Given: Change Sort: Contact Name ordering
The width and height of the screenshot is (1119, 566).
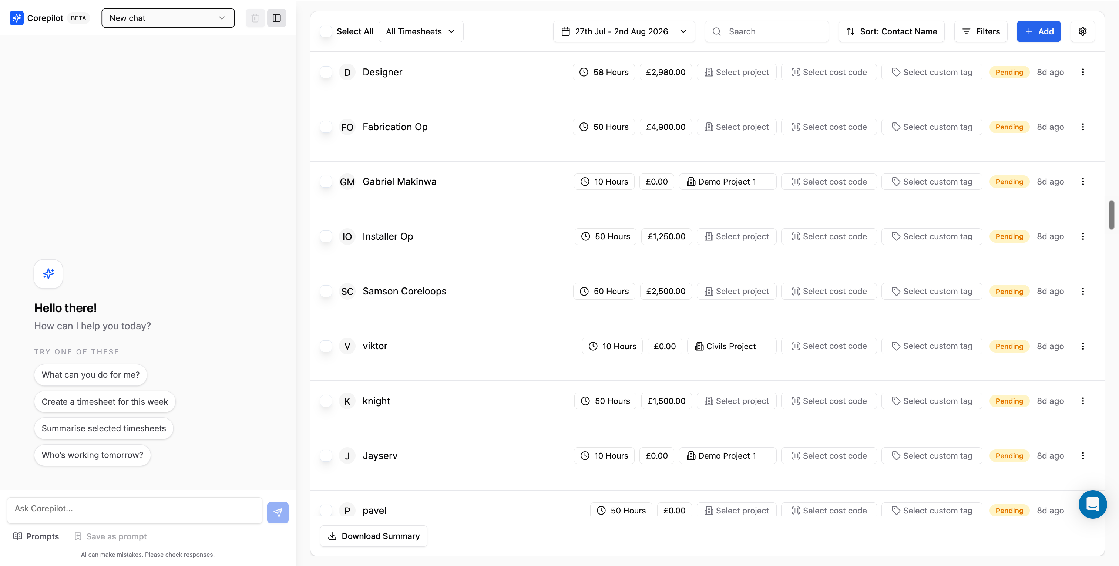Looking at the screenshot, I should click(891, 31).
